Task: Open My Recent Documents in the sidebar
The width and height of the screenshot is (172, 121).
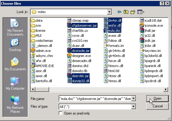Action: pos(15,27)
